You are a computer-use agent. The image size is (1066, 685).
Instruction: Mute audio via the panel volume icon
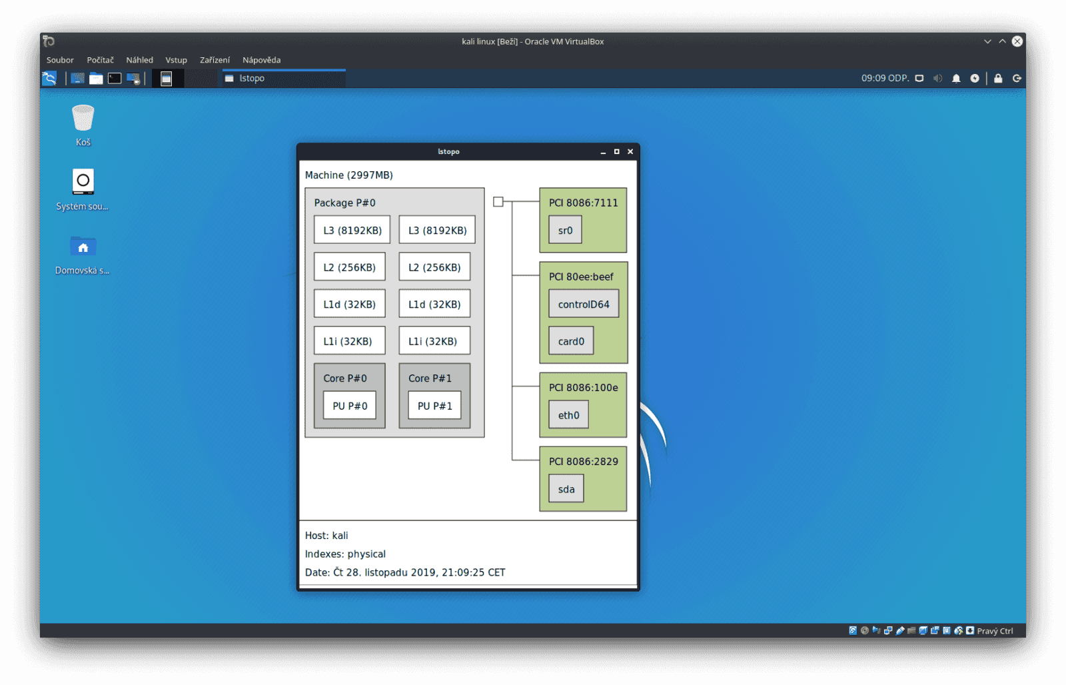937,78
